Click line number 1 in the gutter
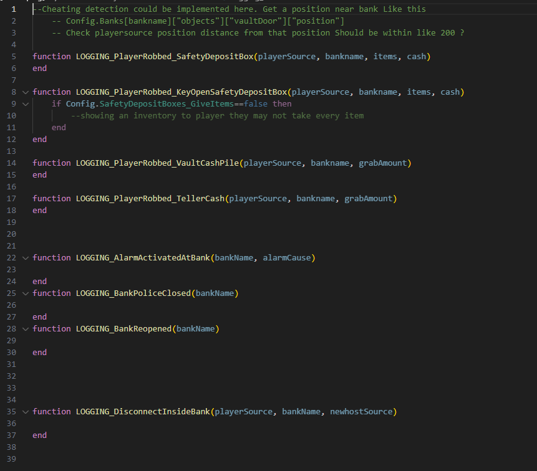This screenshot has width=537, height=471. pos(14,9)
